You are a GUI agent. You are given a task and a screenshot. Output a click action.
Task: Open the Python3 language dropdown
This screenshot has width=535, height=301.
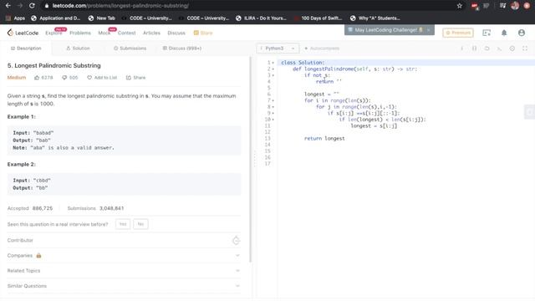[278, 48]
